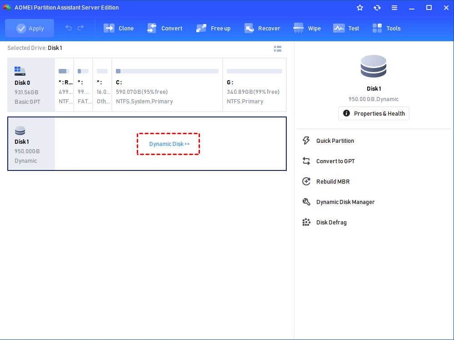The image size is (454, 340).
Task: Choose Convert to GPT option
Action: tap(335, 161)
